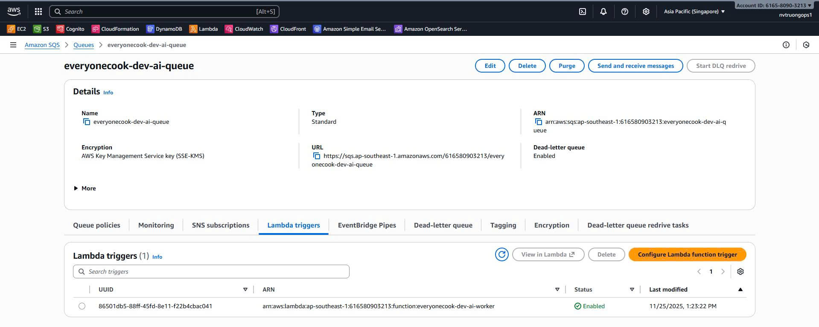The image size is (819, 327).
Task: Switch to the Encryption tab
Action: click(552, 225)
